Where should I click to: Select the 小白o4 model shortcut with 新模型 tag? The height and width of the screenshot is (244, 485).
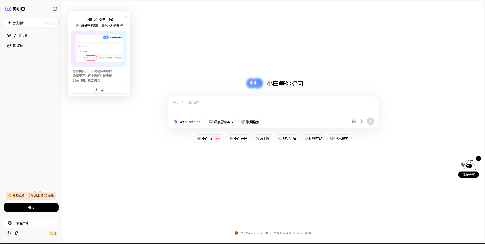[209, 138]
